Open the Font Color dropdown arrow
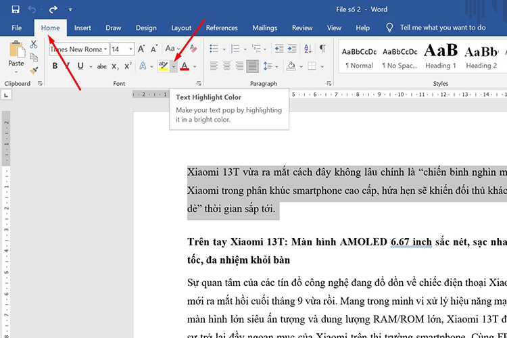This screenshot has height=338, width=507. [x=195, y=67]
